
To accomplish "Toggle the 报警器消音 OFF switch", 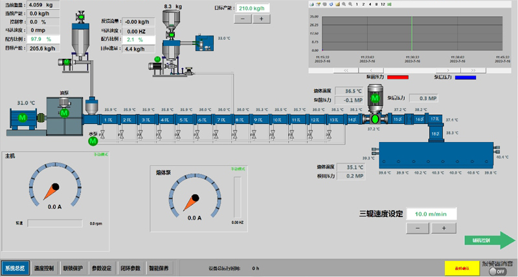I will tap(497, 271).
